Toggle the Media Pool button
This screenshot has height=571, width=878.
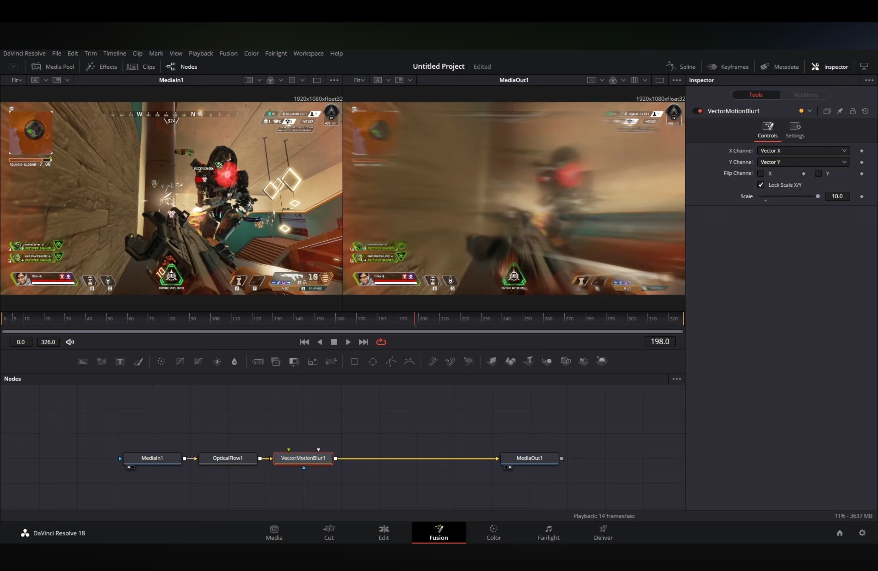(x=53, y=66)
